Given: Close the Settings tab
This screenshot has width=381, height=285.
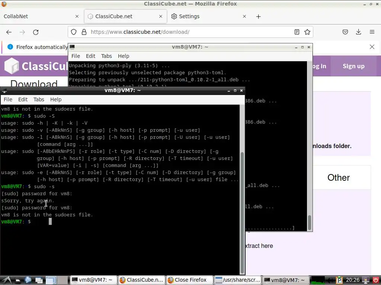Looking at the screenshot, I should (244, 16).
